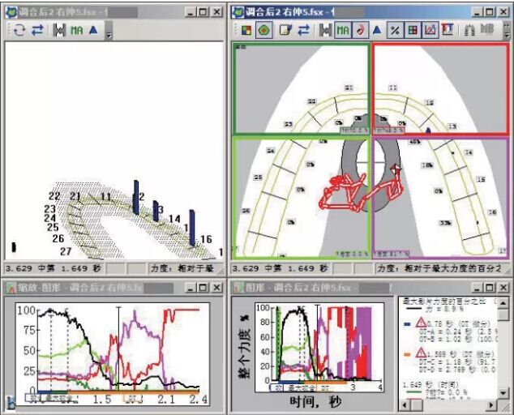The image size is (514, 415).
Task: Click the MA button in left window toolbar
Action: click(x=77, y=30)
